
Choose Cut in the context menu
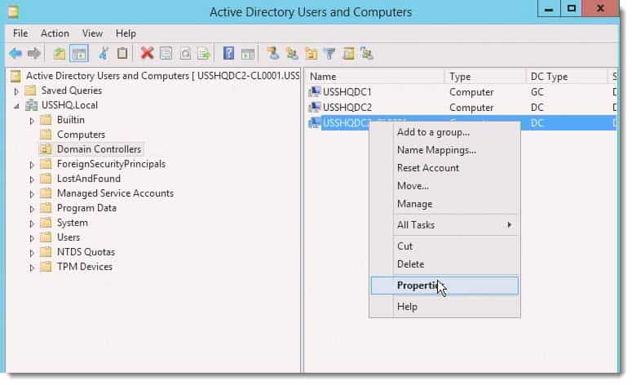[x=444, y=246]
